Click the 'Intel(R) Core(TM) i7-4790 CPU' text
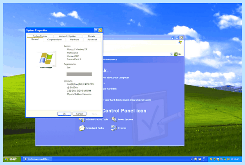This screenshot has width=245, height=165. coord(80,84)
